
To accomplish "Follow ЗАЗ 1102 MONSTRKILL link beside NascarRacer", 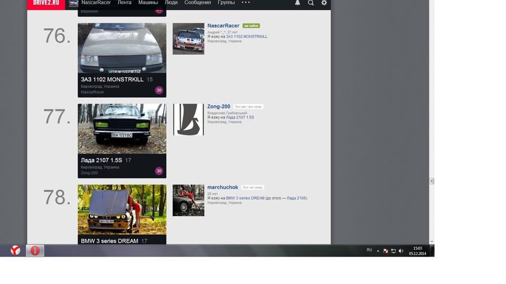I will click(x=247, y=37).
